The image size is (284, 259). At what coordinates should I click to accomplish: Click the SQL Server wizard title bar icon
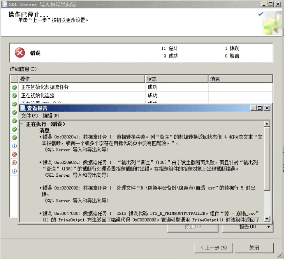coord(5,4)
